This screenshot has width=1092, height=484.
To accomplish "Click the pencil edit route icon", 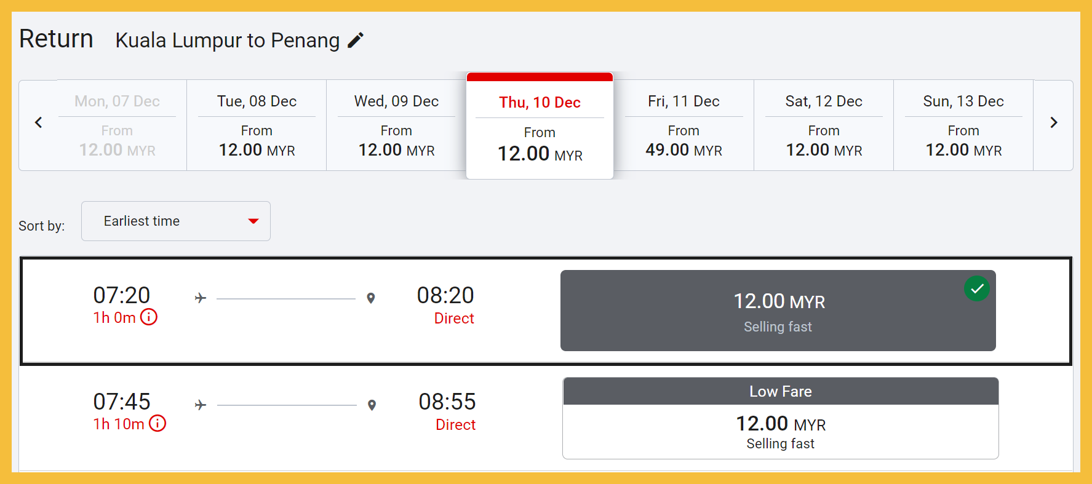I will coord(356,41).
